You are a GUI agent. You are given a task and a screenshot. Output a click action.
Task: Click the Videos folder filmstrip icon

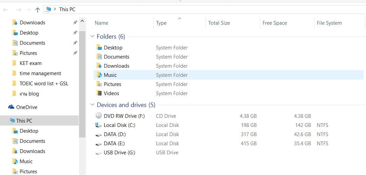click(x=99, y=93)
